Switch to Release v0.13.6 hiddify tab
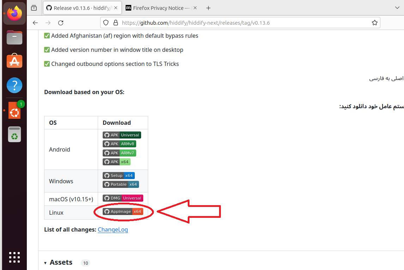Viewport: 404px width, 270px height. point(83,8)
